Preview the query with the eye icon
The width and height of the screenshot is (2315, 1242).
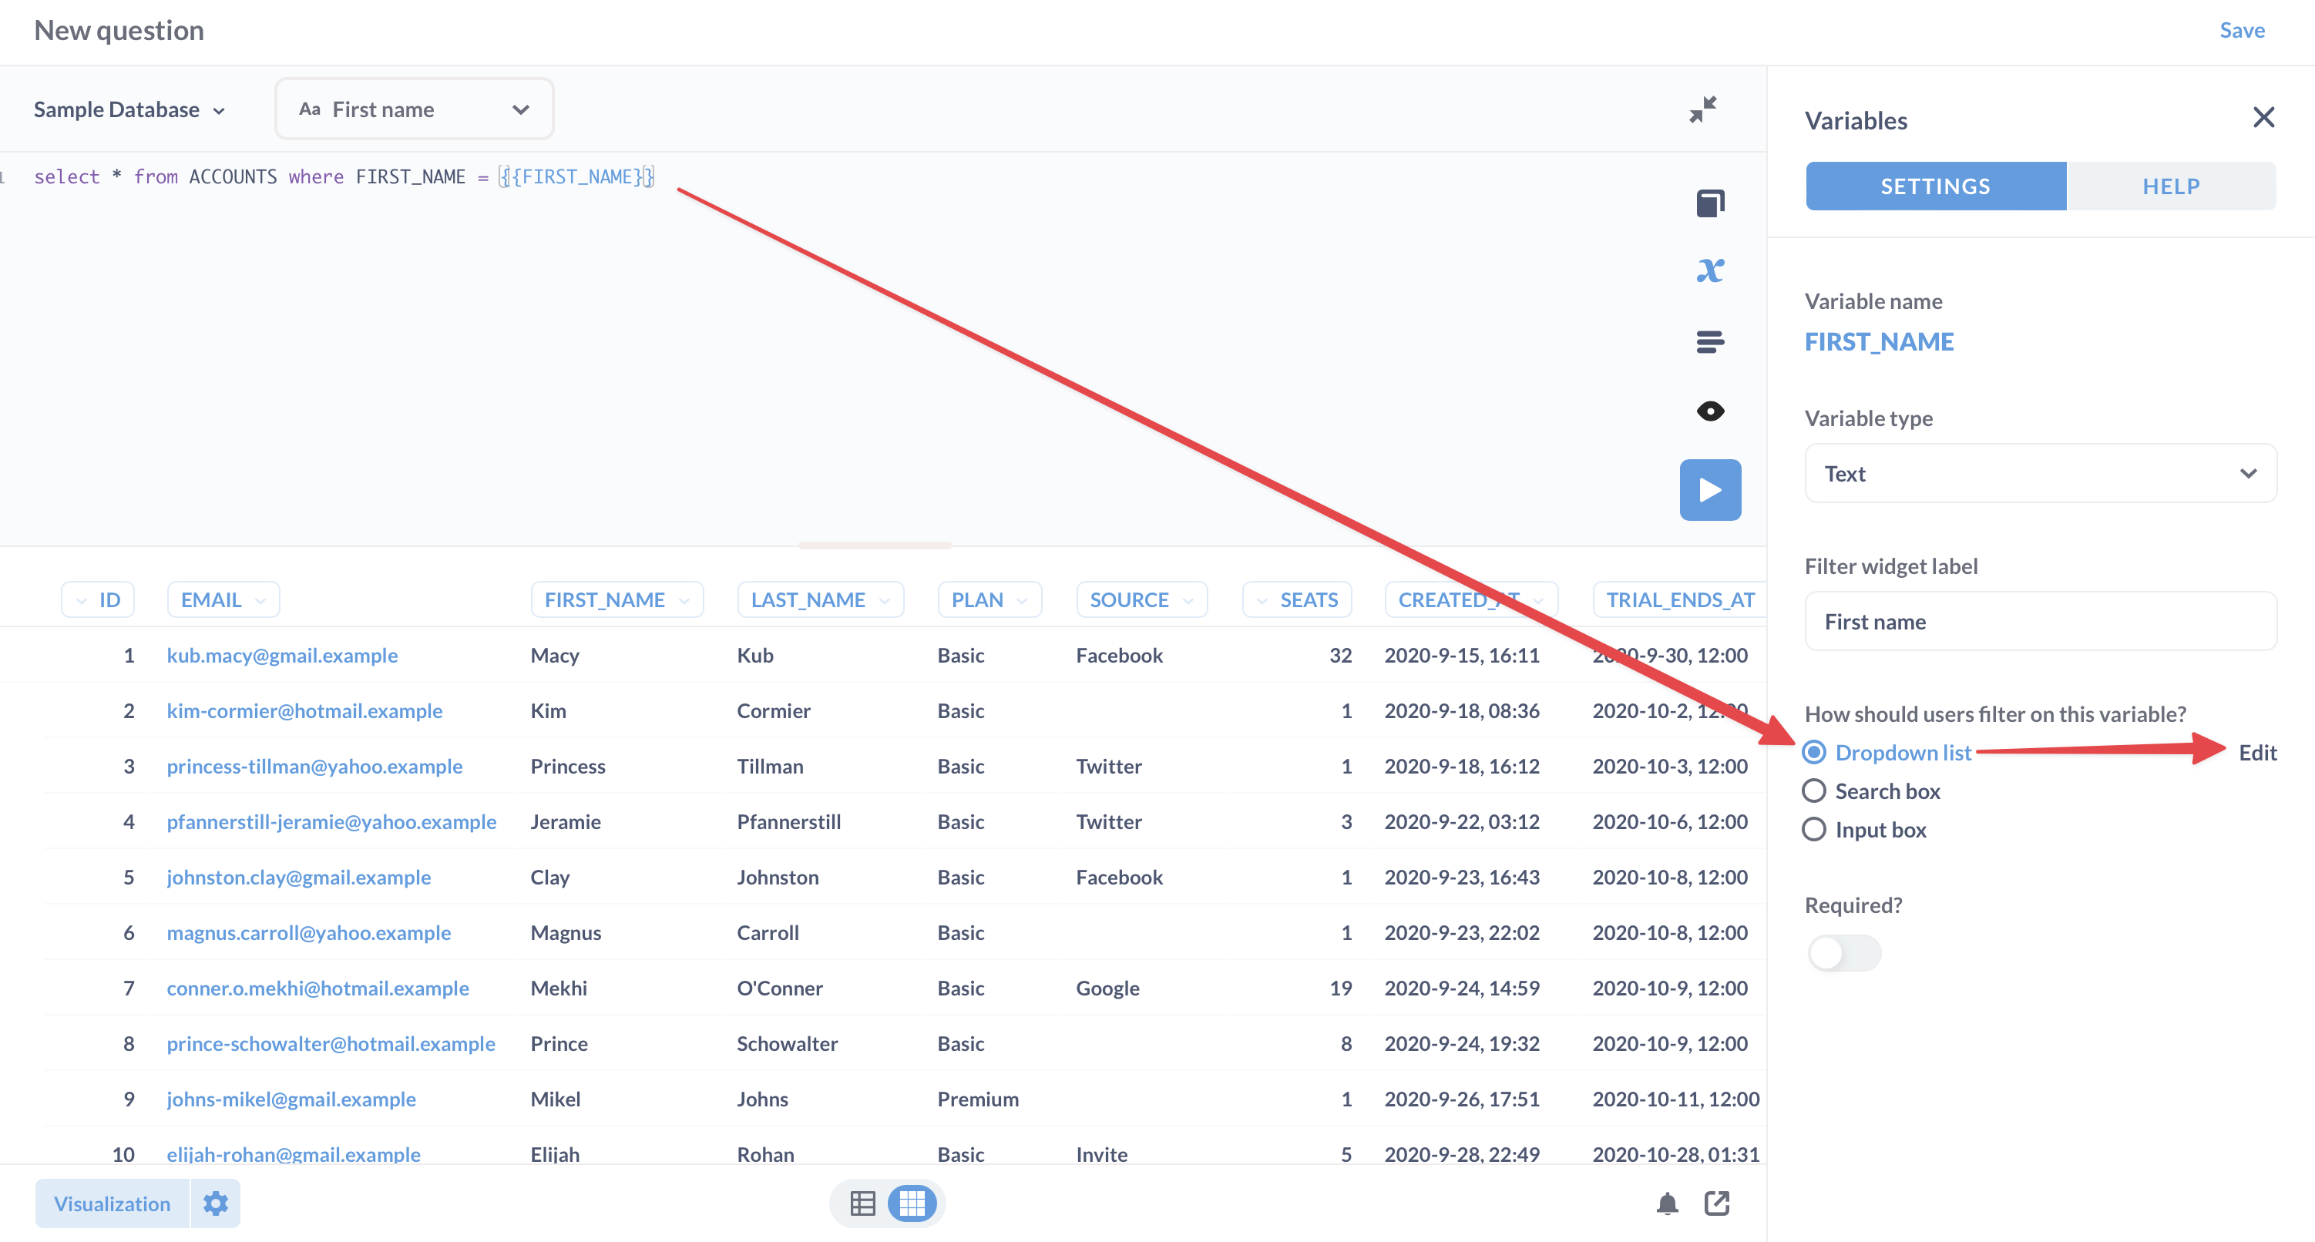(1709, 411)
